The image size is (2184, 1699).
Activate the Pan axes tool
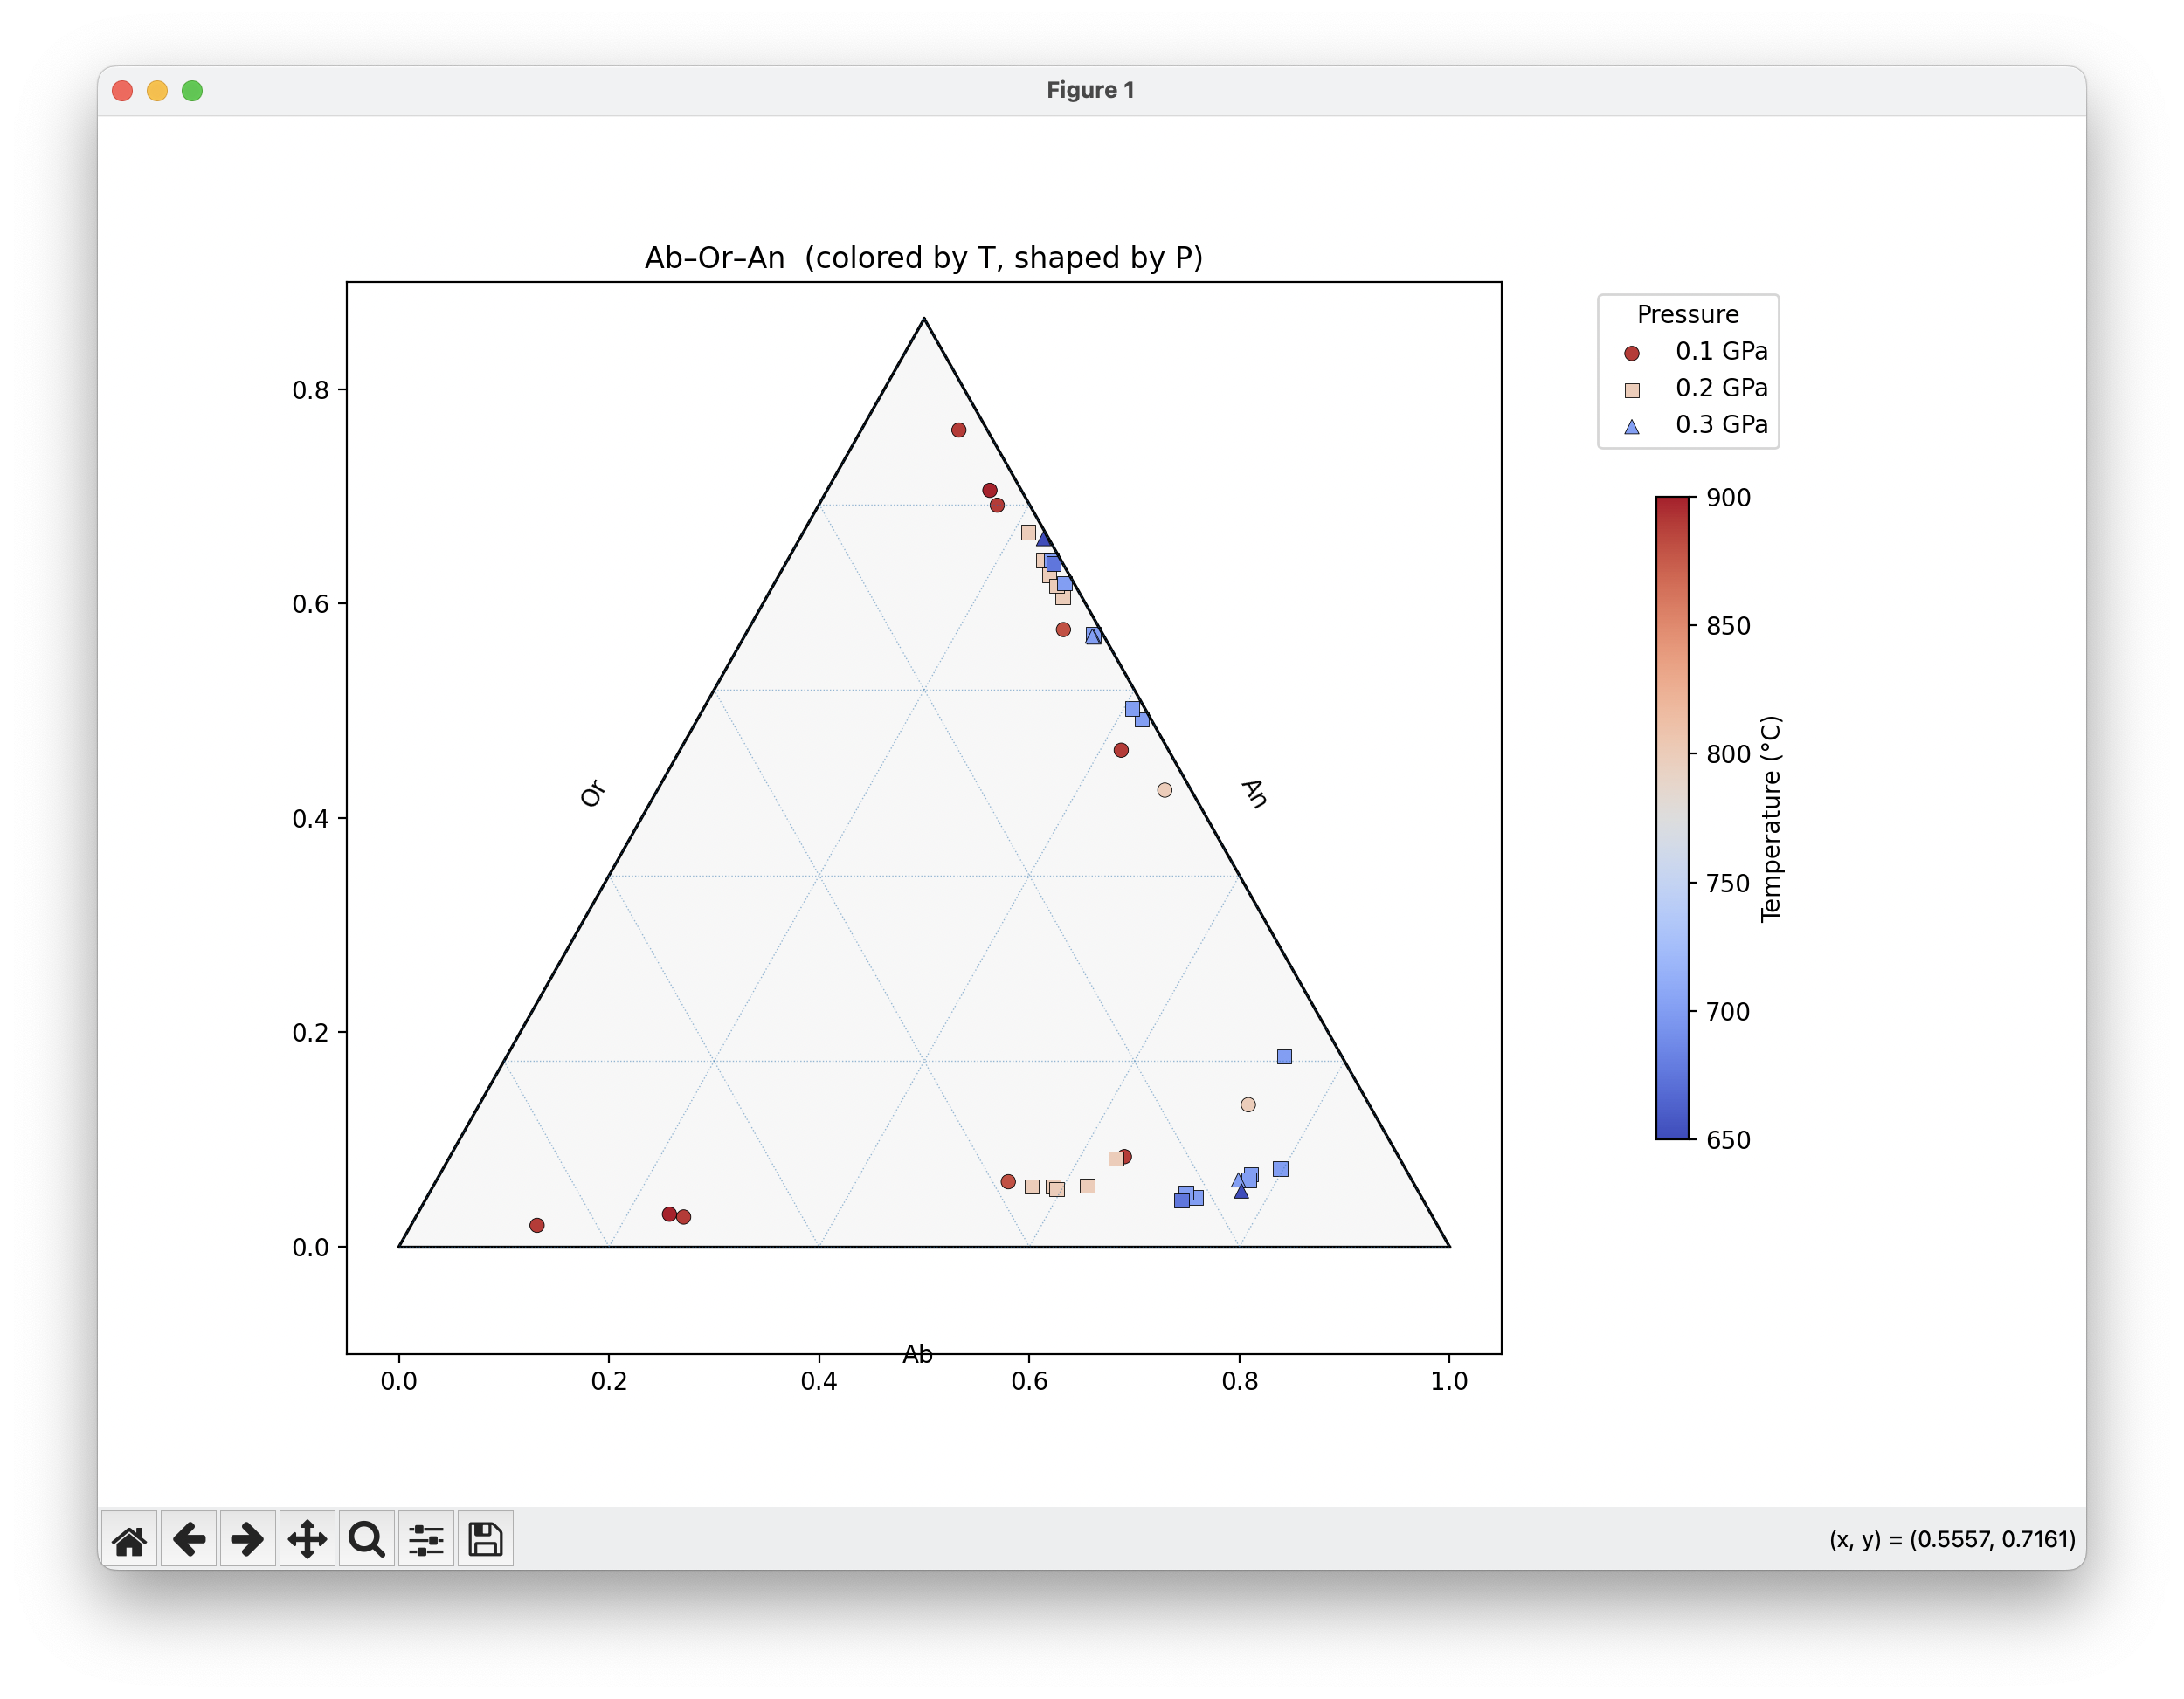tap(307, 1540)
